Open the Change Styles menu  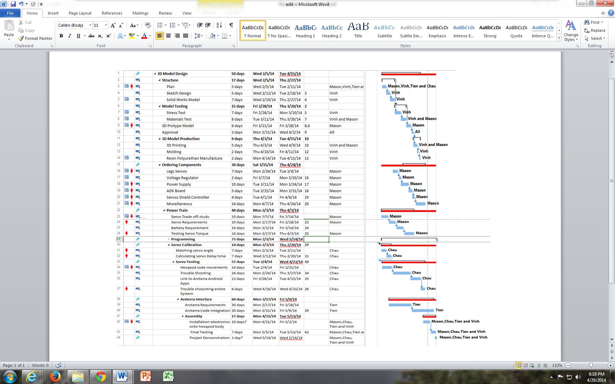571,31
